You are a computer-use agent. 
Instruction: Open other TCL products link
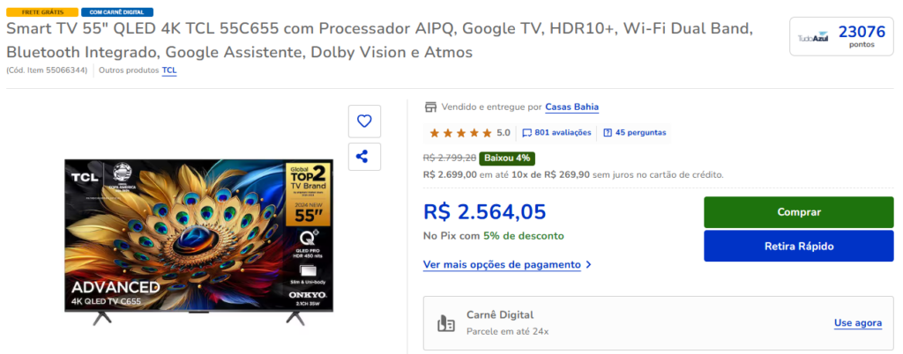169,70
